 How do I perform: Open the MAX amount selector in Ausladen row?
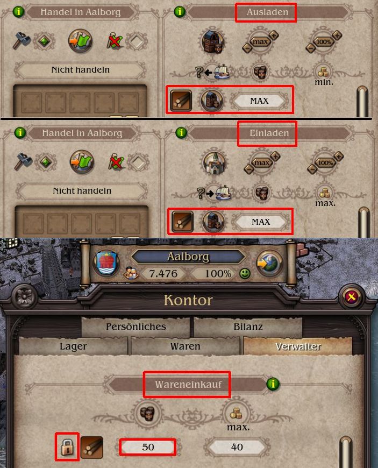click(x=259, y=101)
